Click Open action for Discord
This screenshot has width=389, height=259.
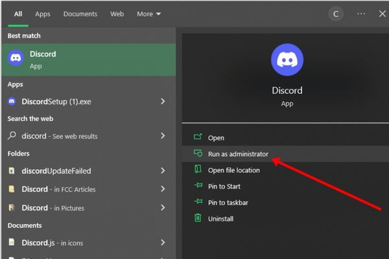[285, 137]
